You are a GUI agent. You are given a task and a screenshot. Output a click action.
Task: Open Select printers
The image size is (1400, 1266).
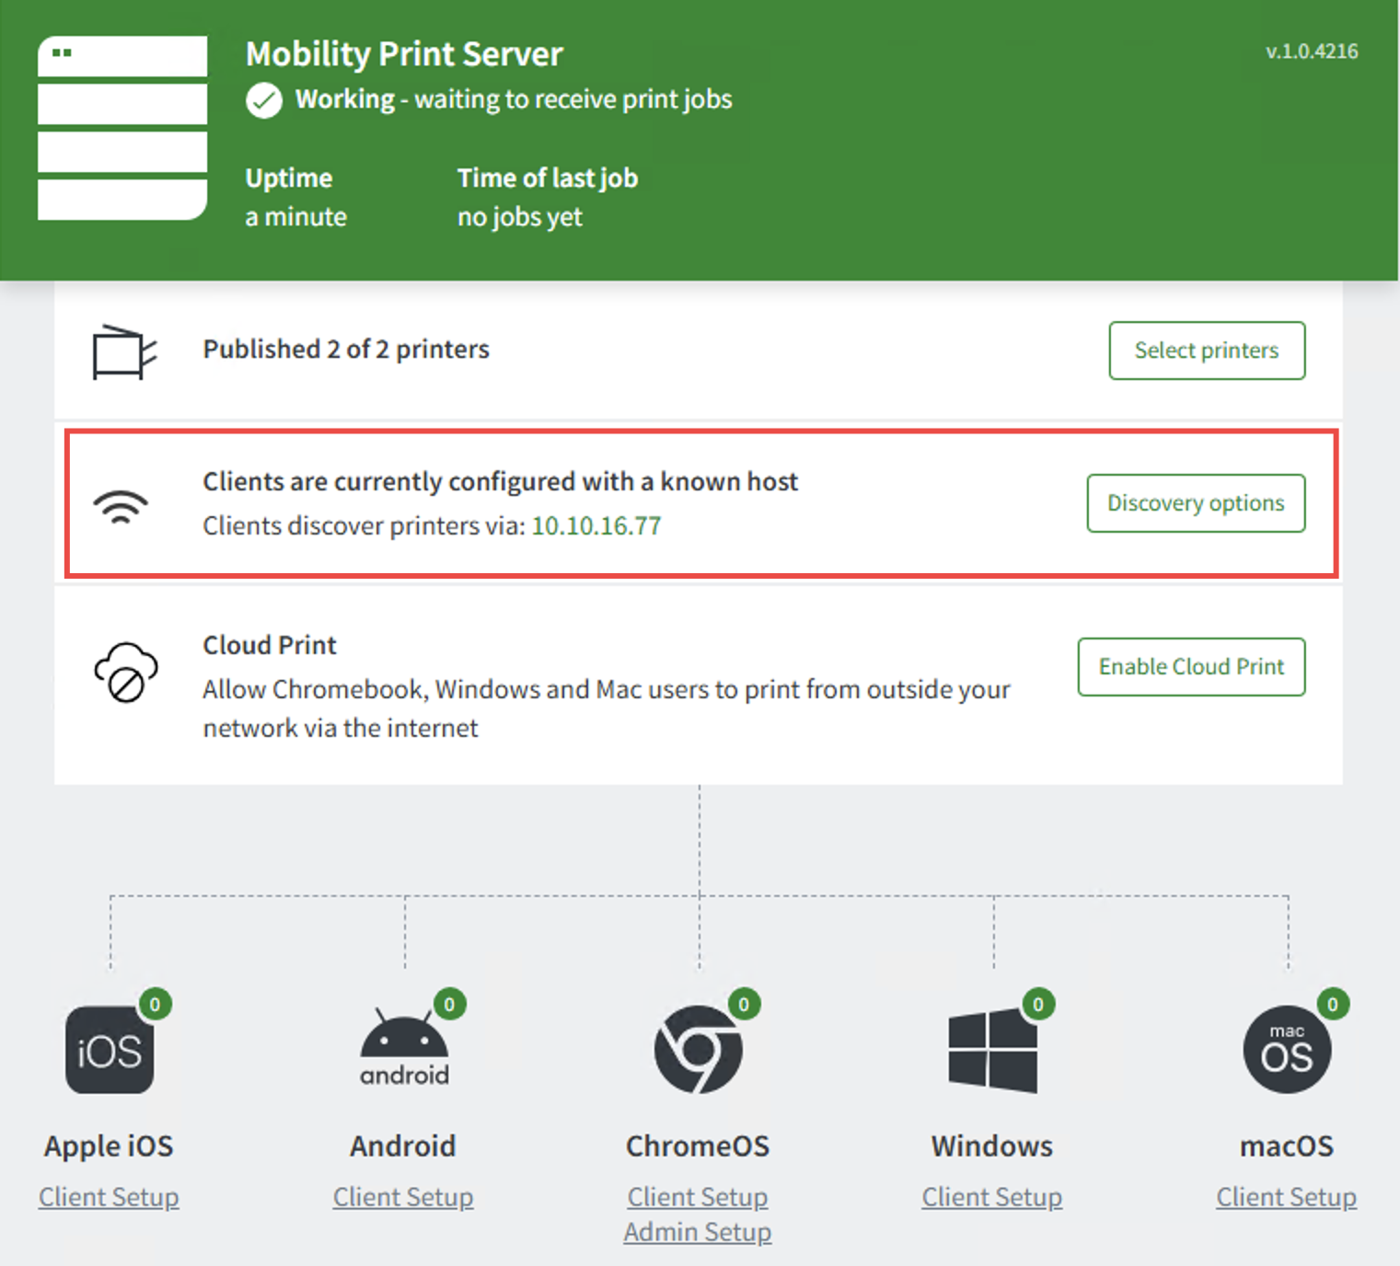point(1207,351)
